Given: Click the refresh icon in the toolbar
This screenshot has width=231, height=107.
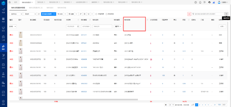Looking at the screenshot, I should click(39, 14).
